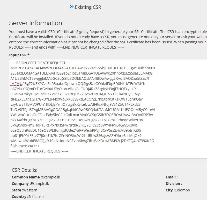207x200 pixels.
Task: Click the CSR Details heading
Action: click(x=25, y=170)
